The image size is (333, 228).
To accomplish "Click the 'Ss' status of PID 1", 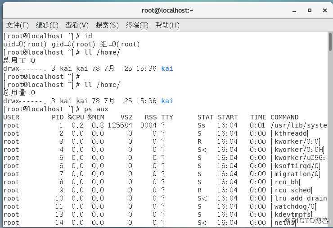I will click(201, 125).
